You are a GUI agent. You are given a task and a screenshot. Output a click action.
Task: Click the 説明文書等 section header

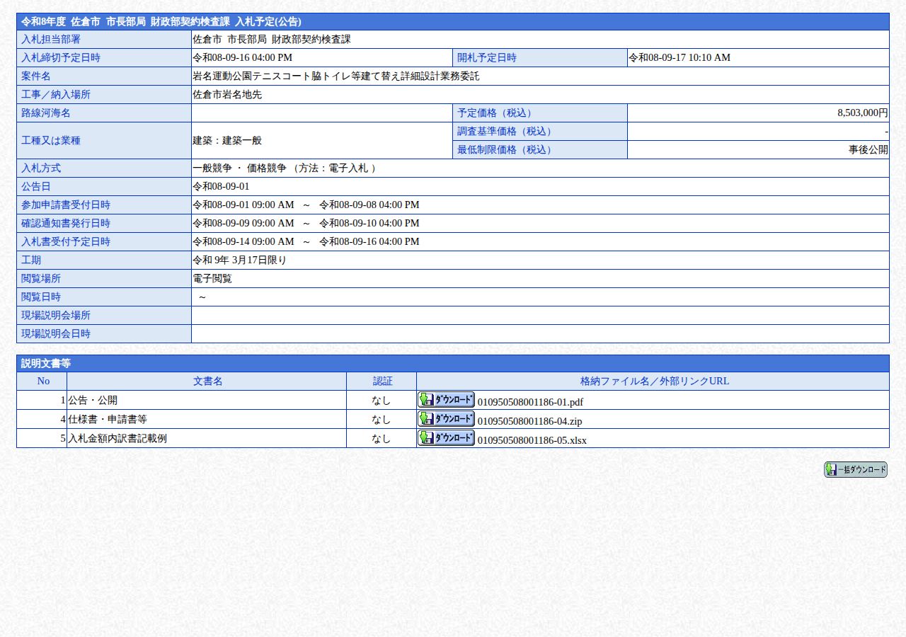pos(453,363)
